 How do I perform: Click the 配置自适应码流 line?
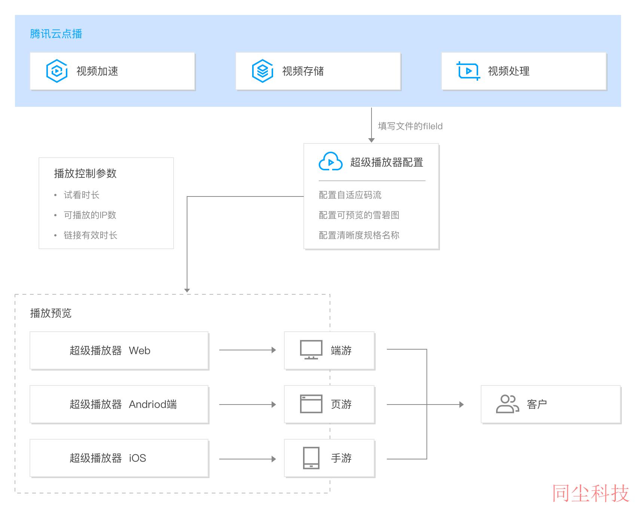coord(350,195)
